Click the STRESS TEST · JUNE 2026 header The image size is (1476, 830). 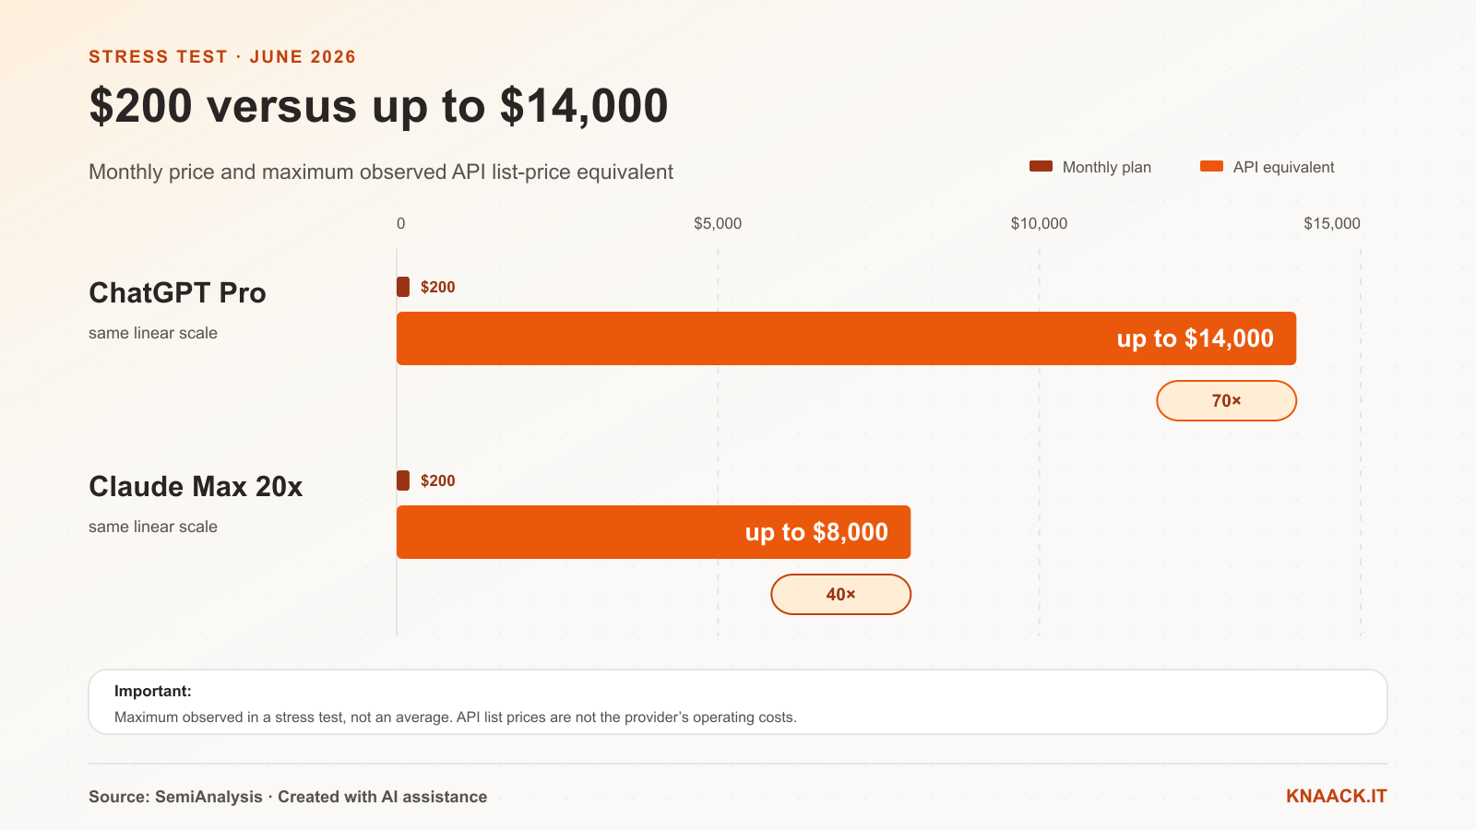click(222, 56)
